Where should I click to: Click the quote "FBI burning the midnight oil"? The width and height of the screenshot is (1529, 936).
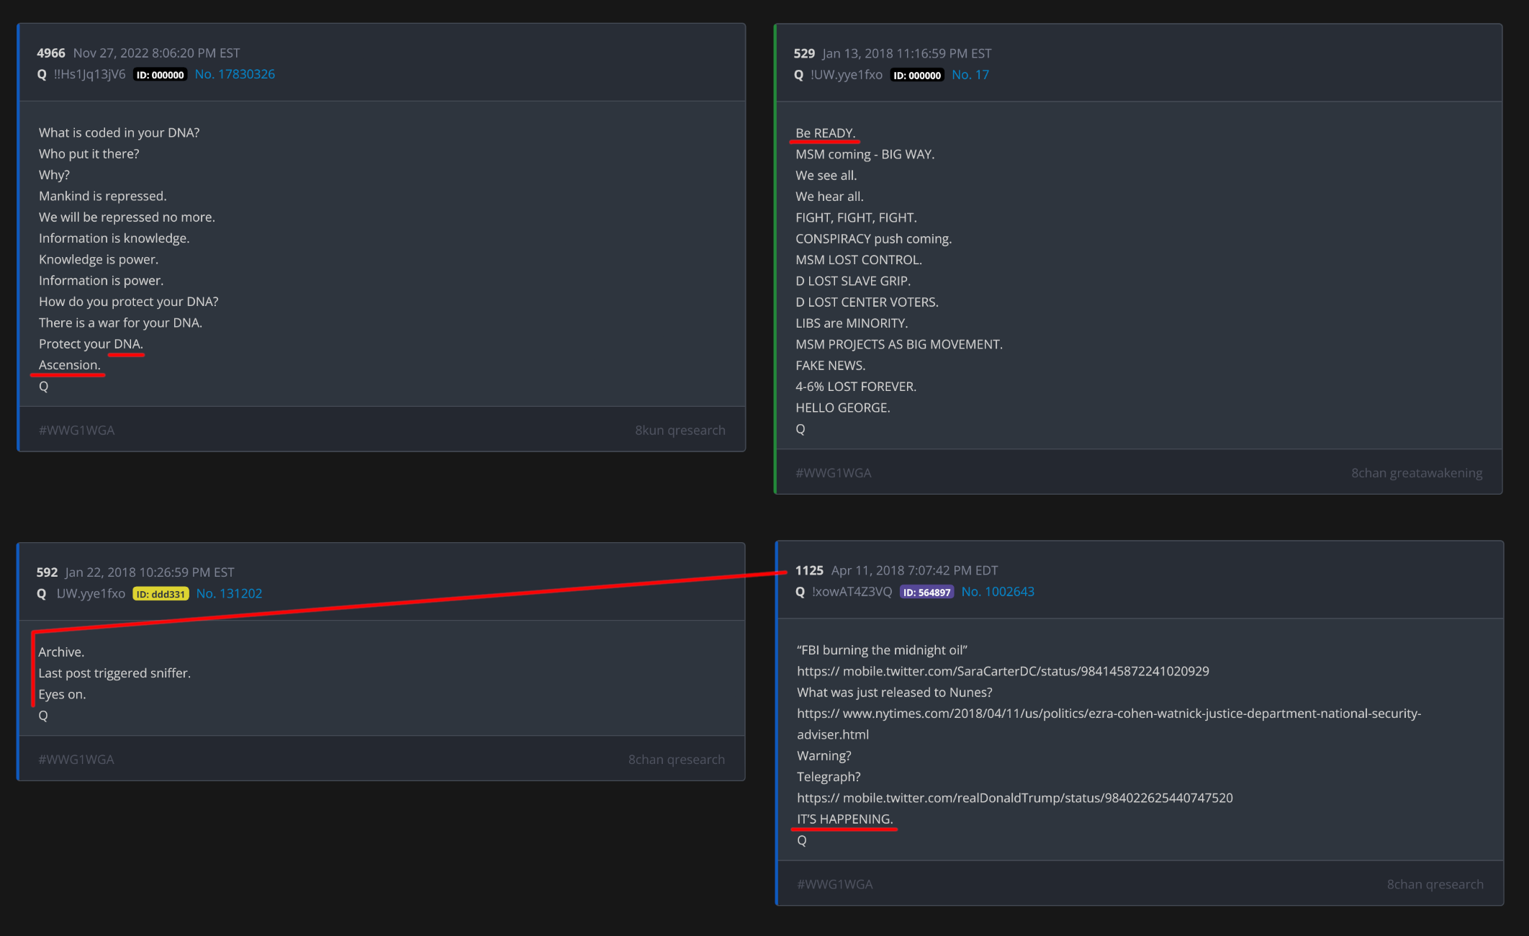tap(882, 650)
